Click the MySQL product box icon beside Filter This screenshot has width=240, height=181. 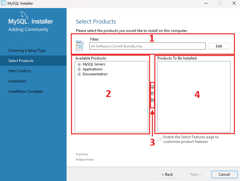pos(80,46)
